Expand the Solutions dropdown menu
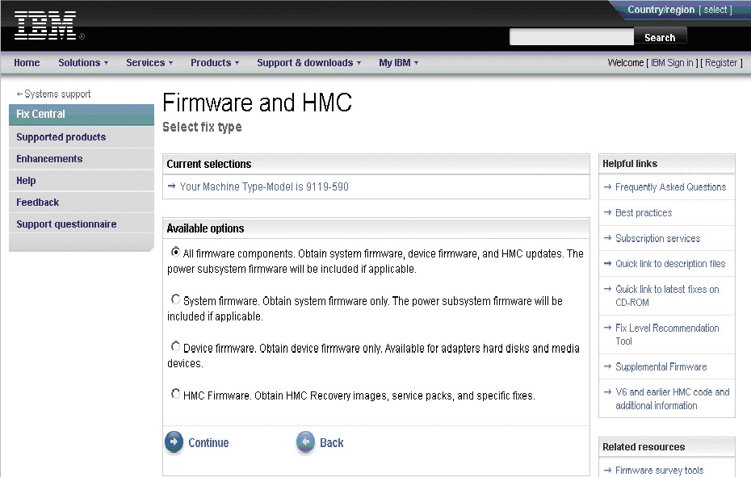 click(x=83, y=63)
